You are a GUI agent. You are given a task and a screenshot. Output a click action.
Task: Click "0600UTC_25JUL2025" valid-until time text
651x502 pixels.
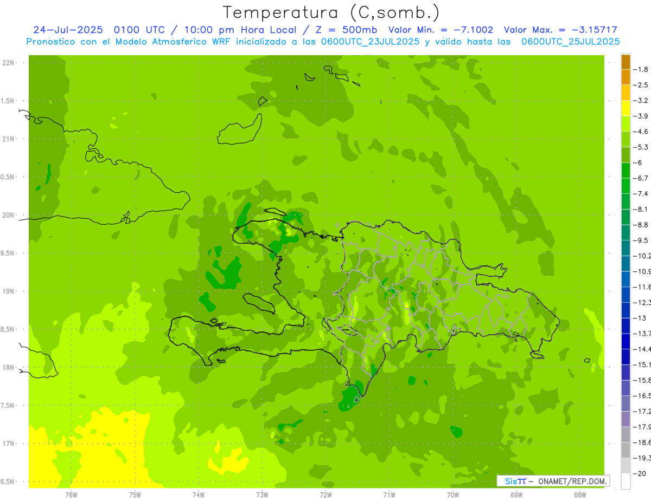(570, 41)
